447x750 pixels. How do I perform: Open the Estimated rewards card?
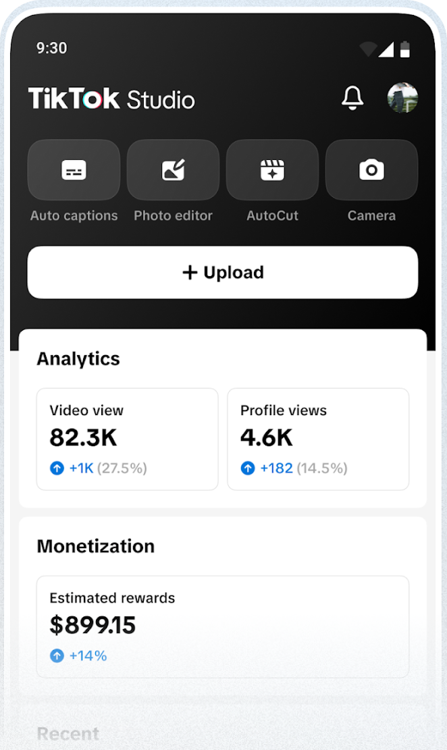(x=223, y=626)
